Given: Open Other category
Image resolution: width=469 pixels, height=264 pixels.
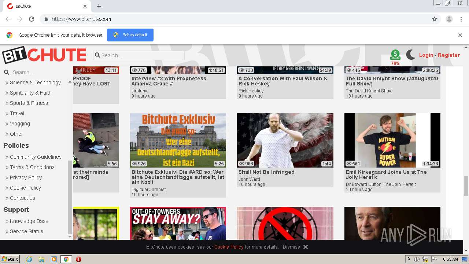Looking at the screenshot, I should (x=16, y=134).
